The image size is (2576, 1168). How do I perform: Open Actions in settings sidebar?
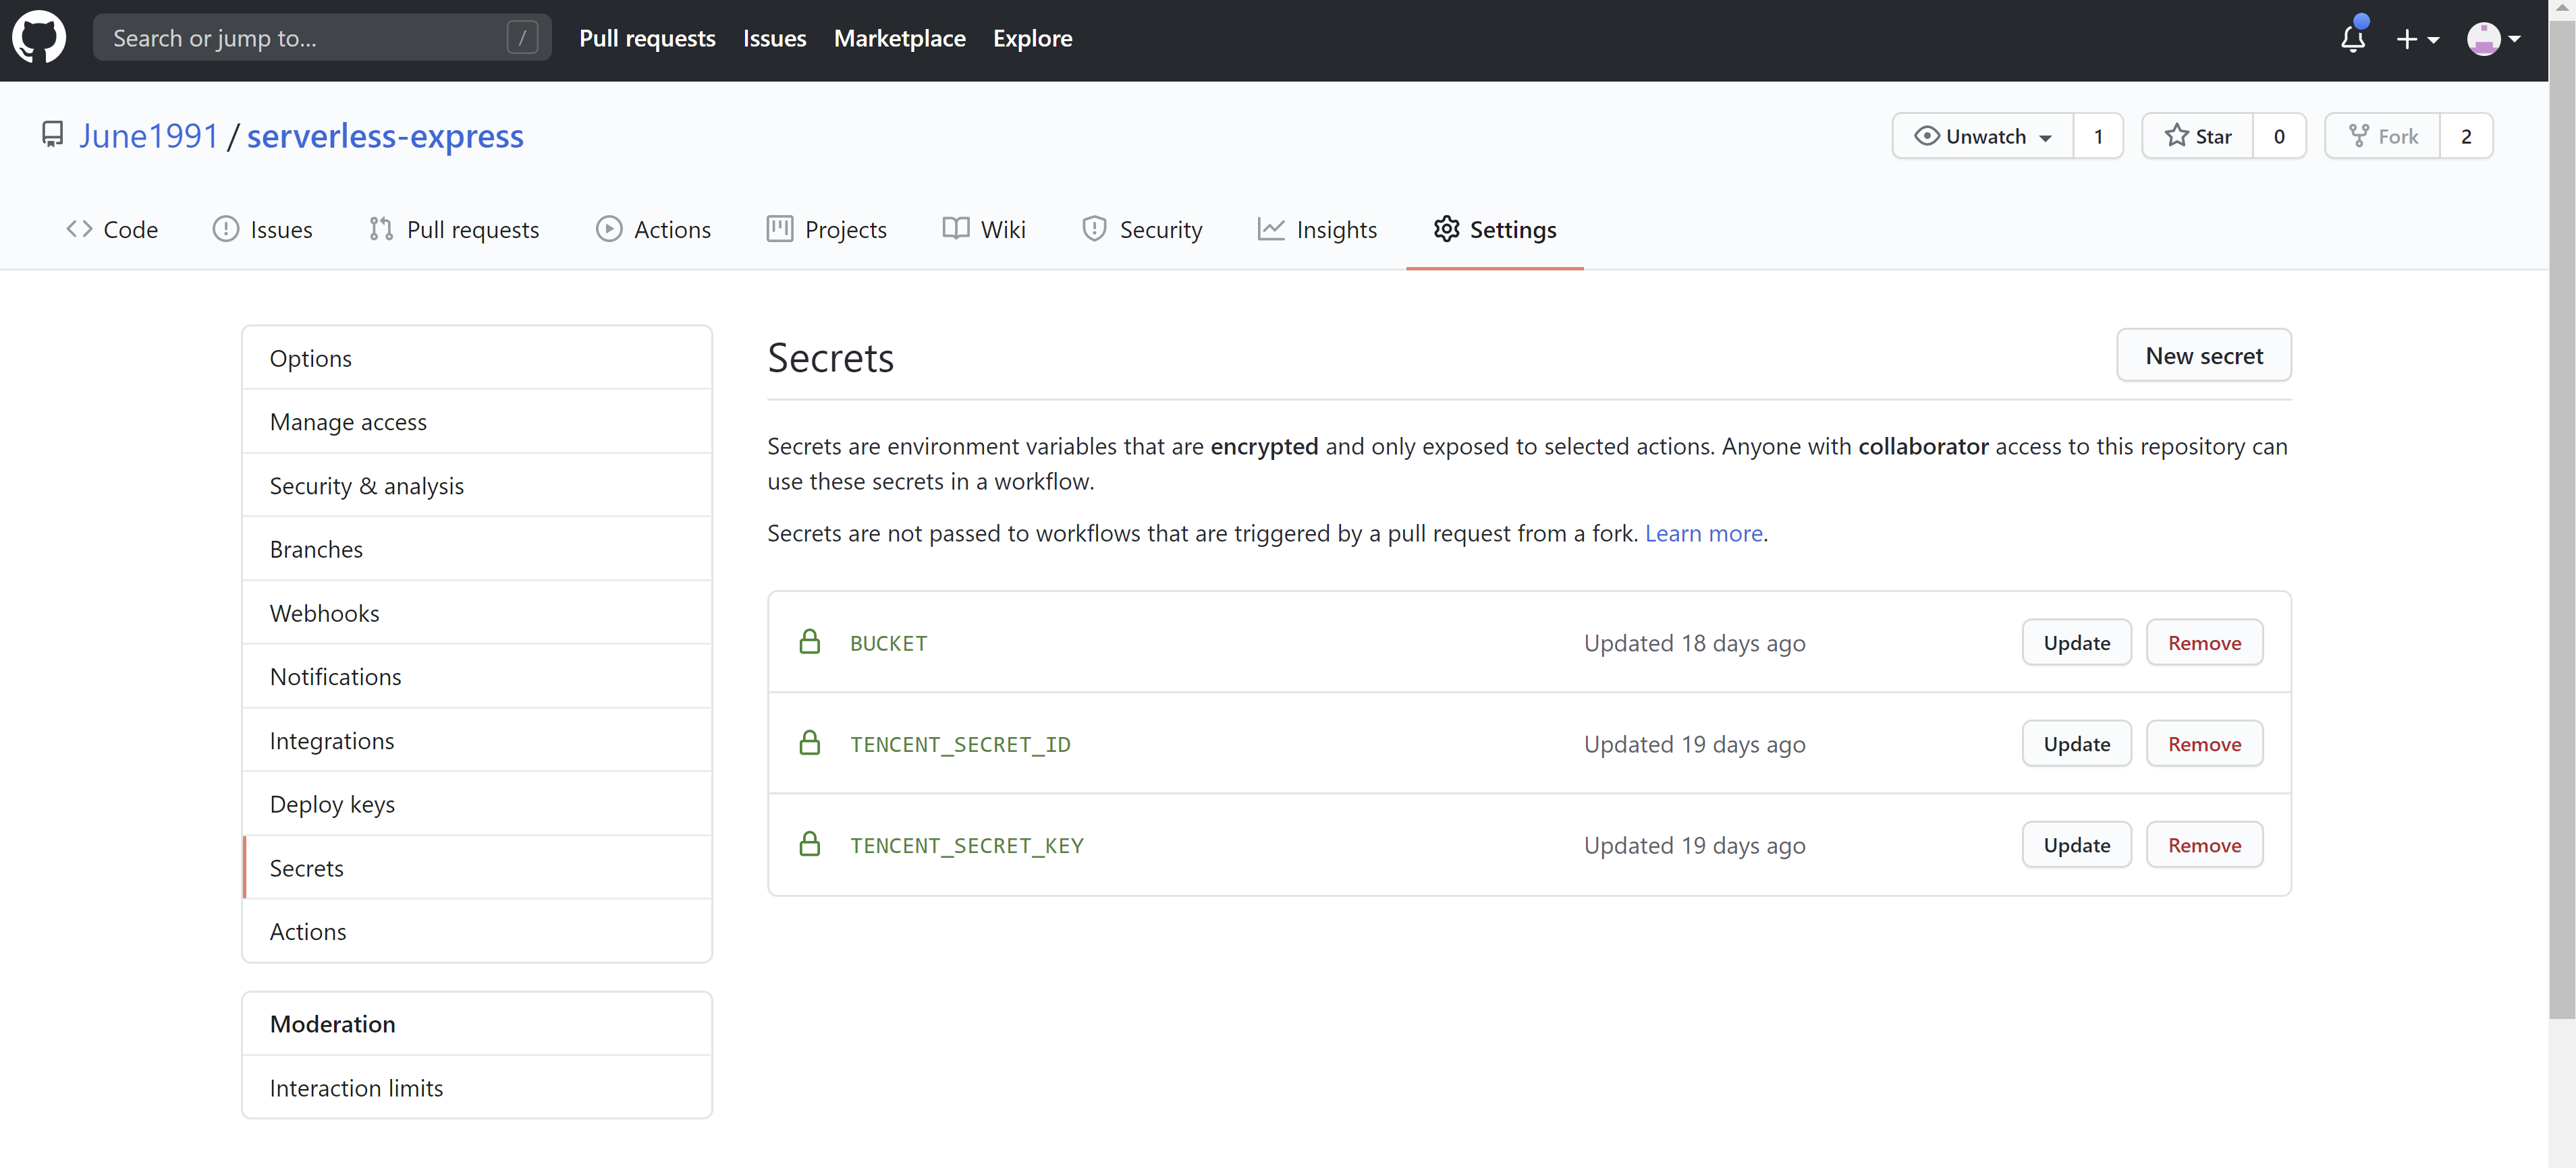[x=477, y=931]
